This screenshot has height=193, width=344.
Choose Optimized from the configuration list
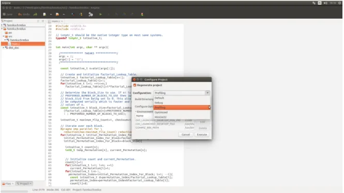coord(182,112)
